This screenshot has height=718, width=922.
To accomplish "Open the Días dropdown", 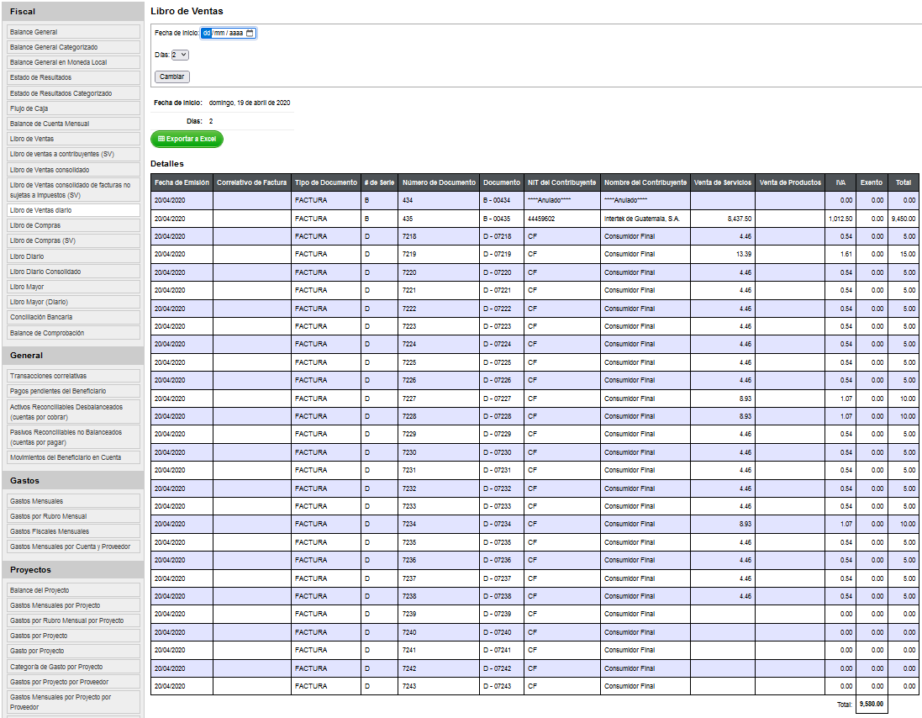I will pyautogui.click(x=180, y=55).
